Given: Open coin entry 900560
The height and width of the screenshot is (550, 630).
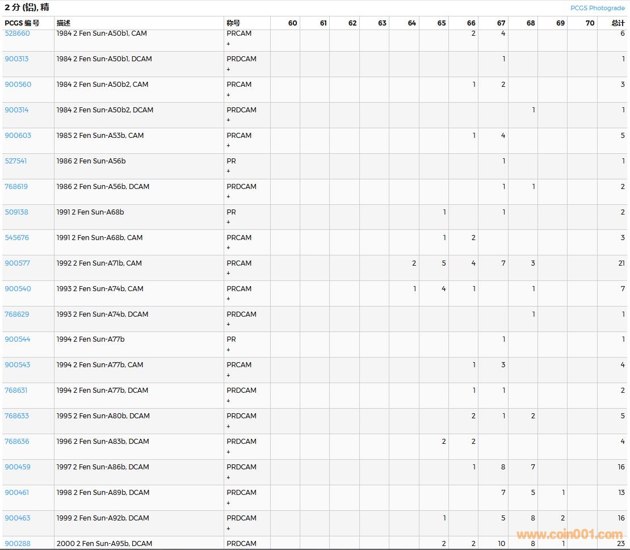Looking at the screenshot, I should [x=18, y=85].
